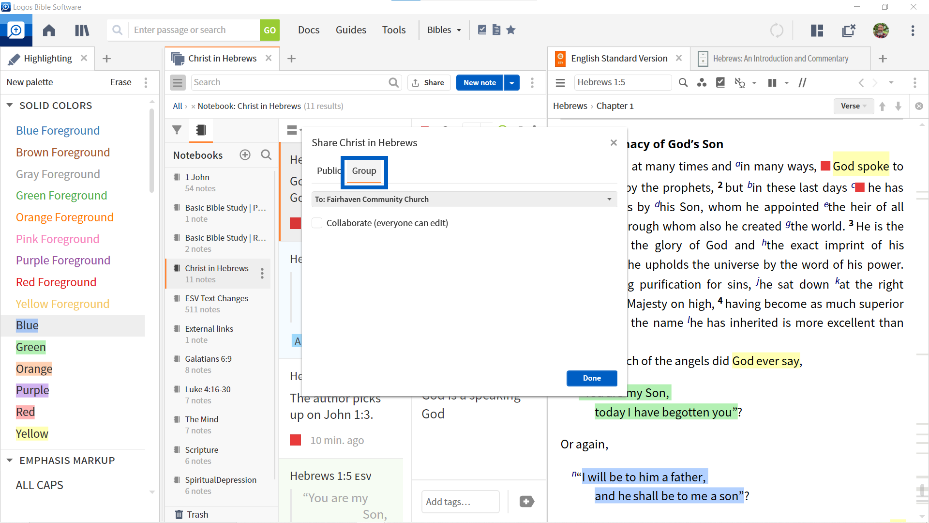Click Erase in Highlighting panel

pyautogui.click(x=120, y=82)
